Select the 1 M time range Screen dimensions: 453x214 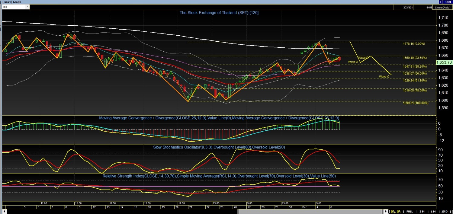pos(433,211)
